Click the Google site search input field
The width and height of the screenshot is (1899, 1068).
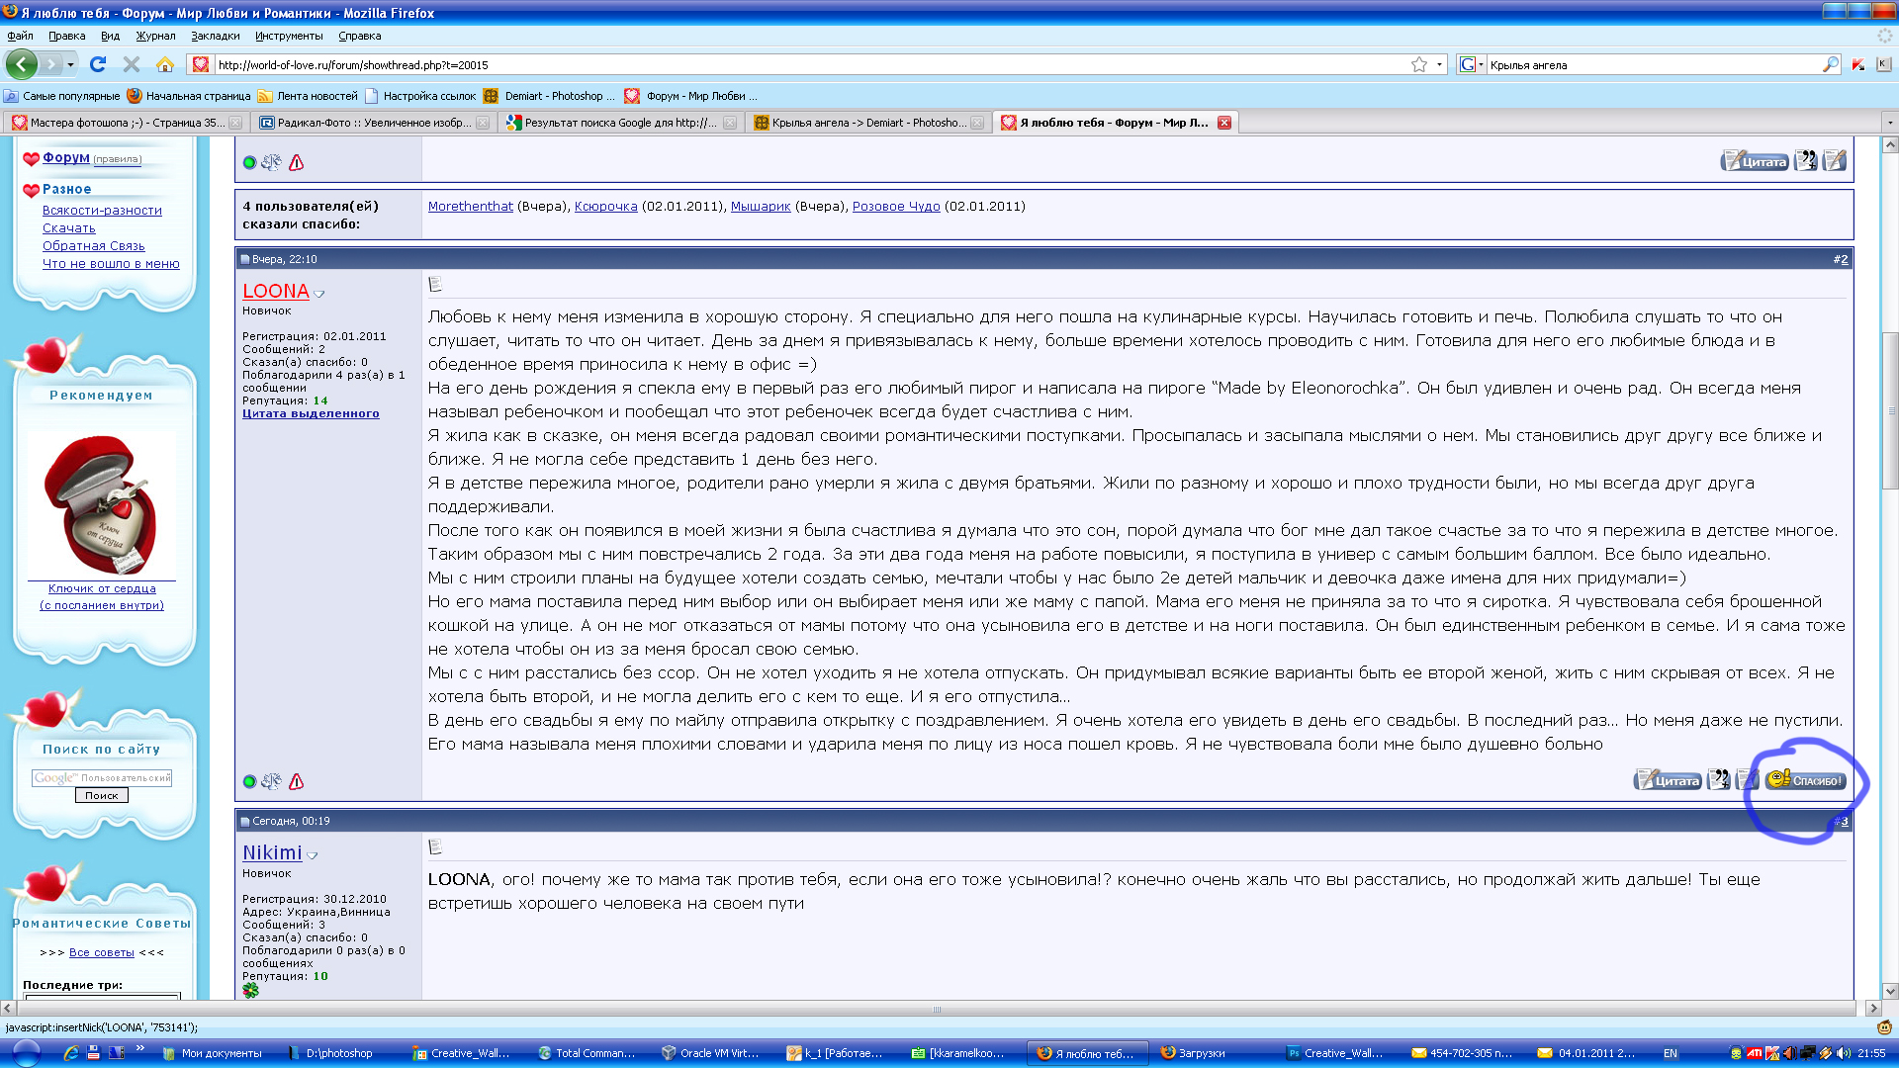point(102,778)
